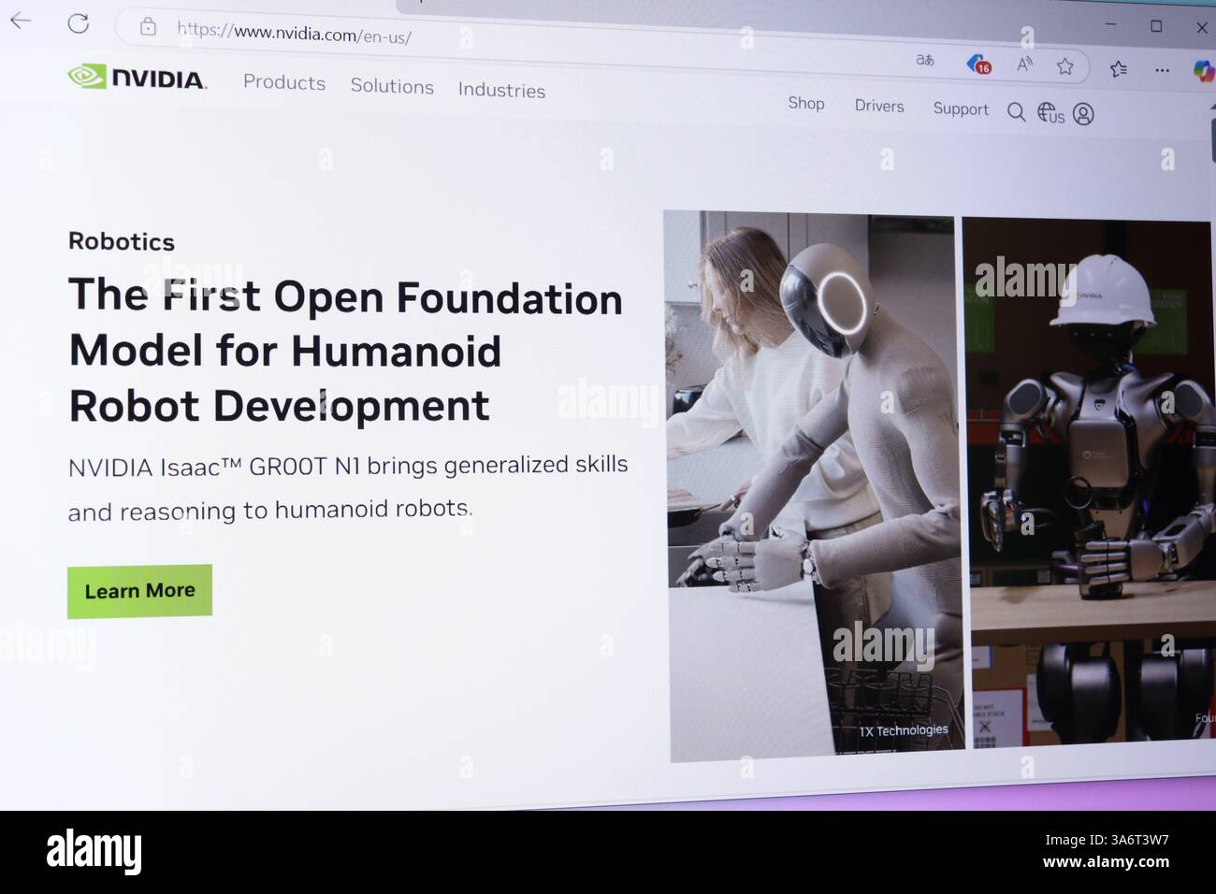
Task: Open the Solutions menu
Action: click(392, 86)
